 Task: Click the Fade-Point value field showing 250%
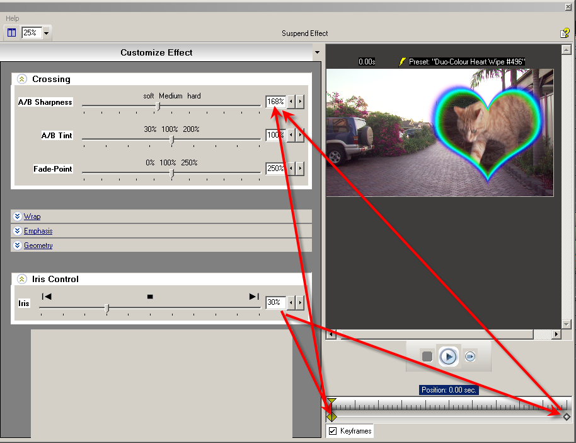click(275, 168)
